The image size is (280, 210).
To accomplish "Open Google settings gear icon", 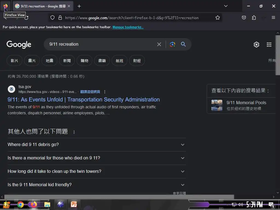I will pyautogui.click(x=256, y=45).
